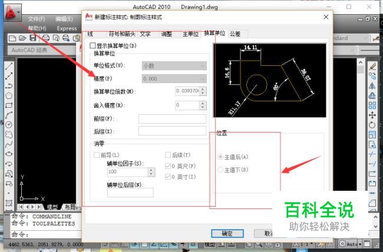
Task: Select the Circle tool
Action: point(9,125)
